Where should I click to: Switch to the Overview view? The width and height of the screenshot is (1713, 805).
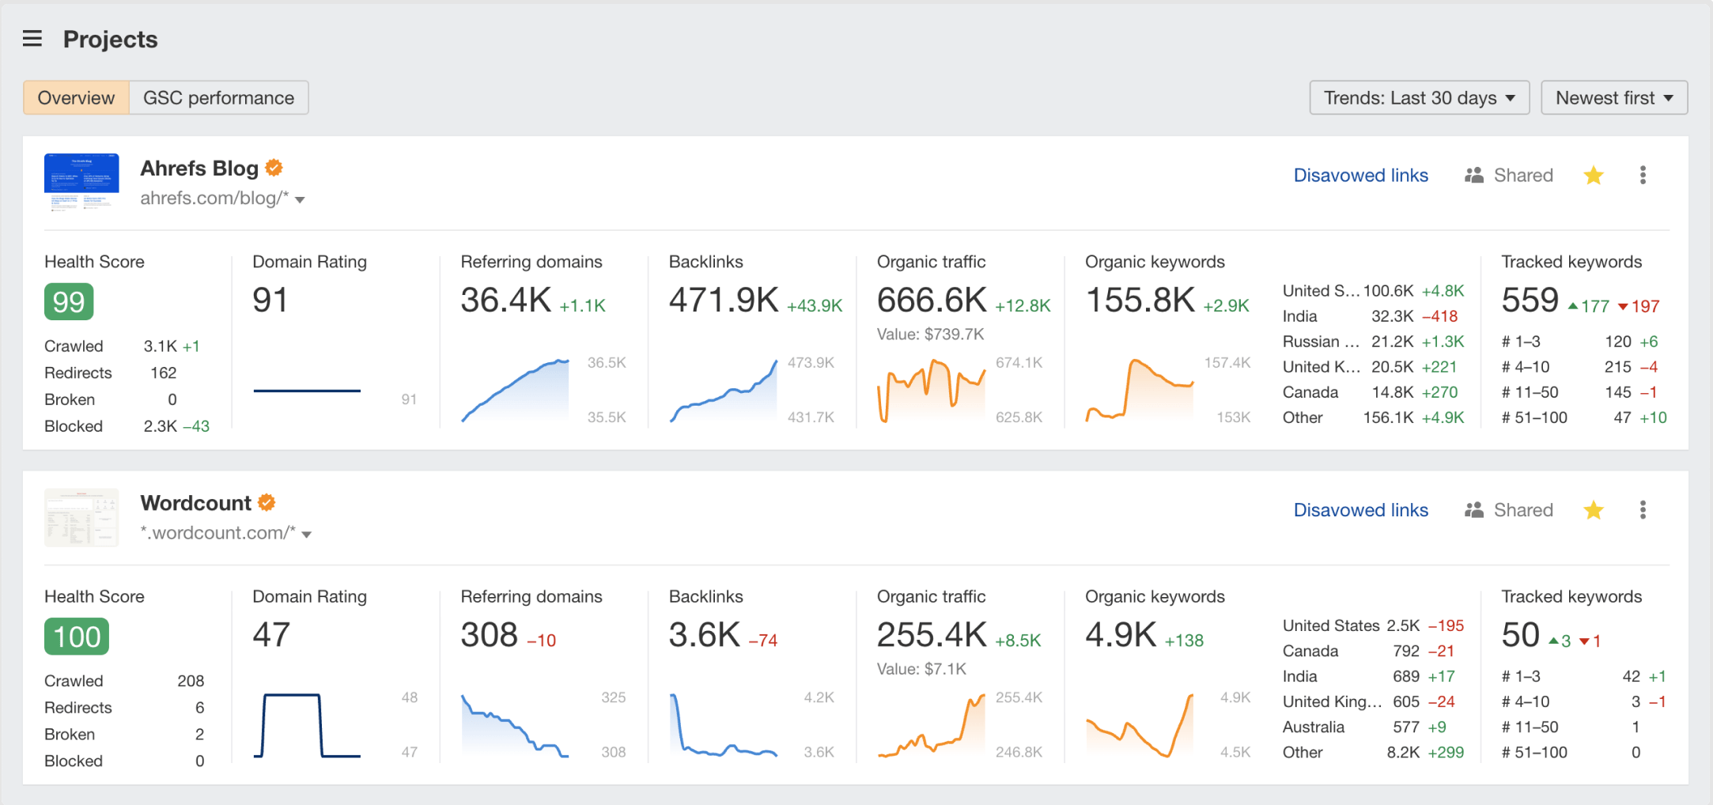(75, 97)
